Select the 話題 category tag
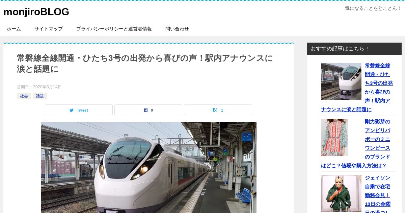405x213 pixels. click(40, 96)
